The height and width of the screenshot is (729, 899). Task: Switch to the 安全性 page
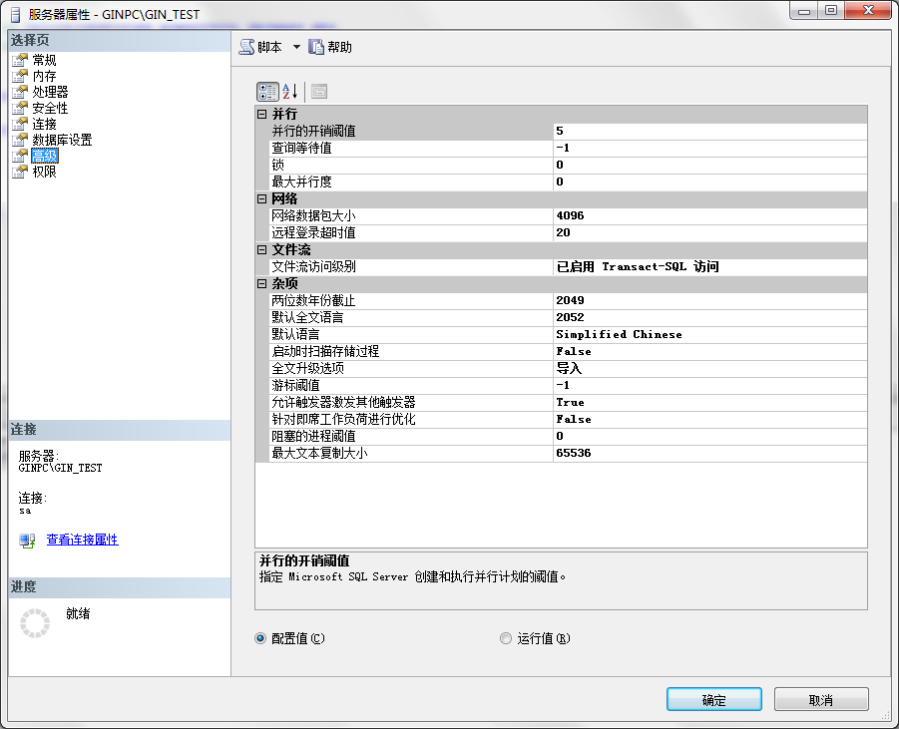pos(50,108)
